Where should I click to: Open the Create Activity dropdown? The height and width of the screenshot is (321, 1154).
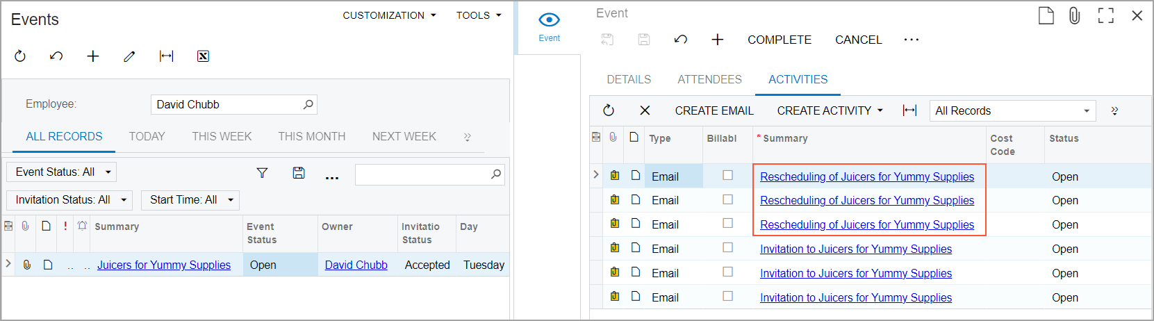[x=830, y=110]
